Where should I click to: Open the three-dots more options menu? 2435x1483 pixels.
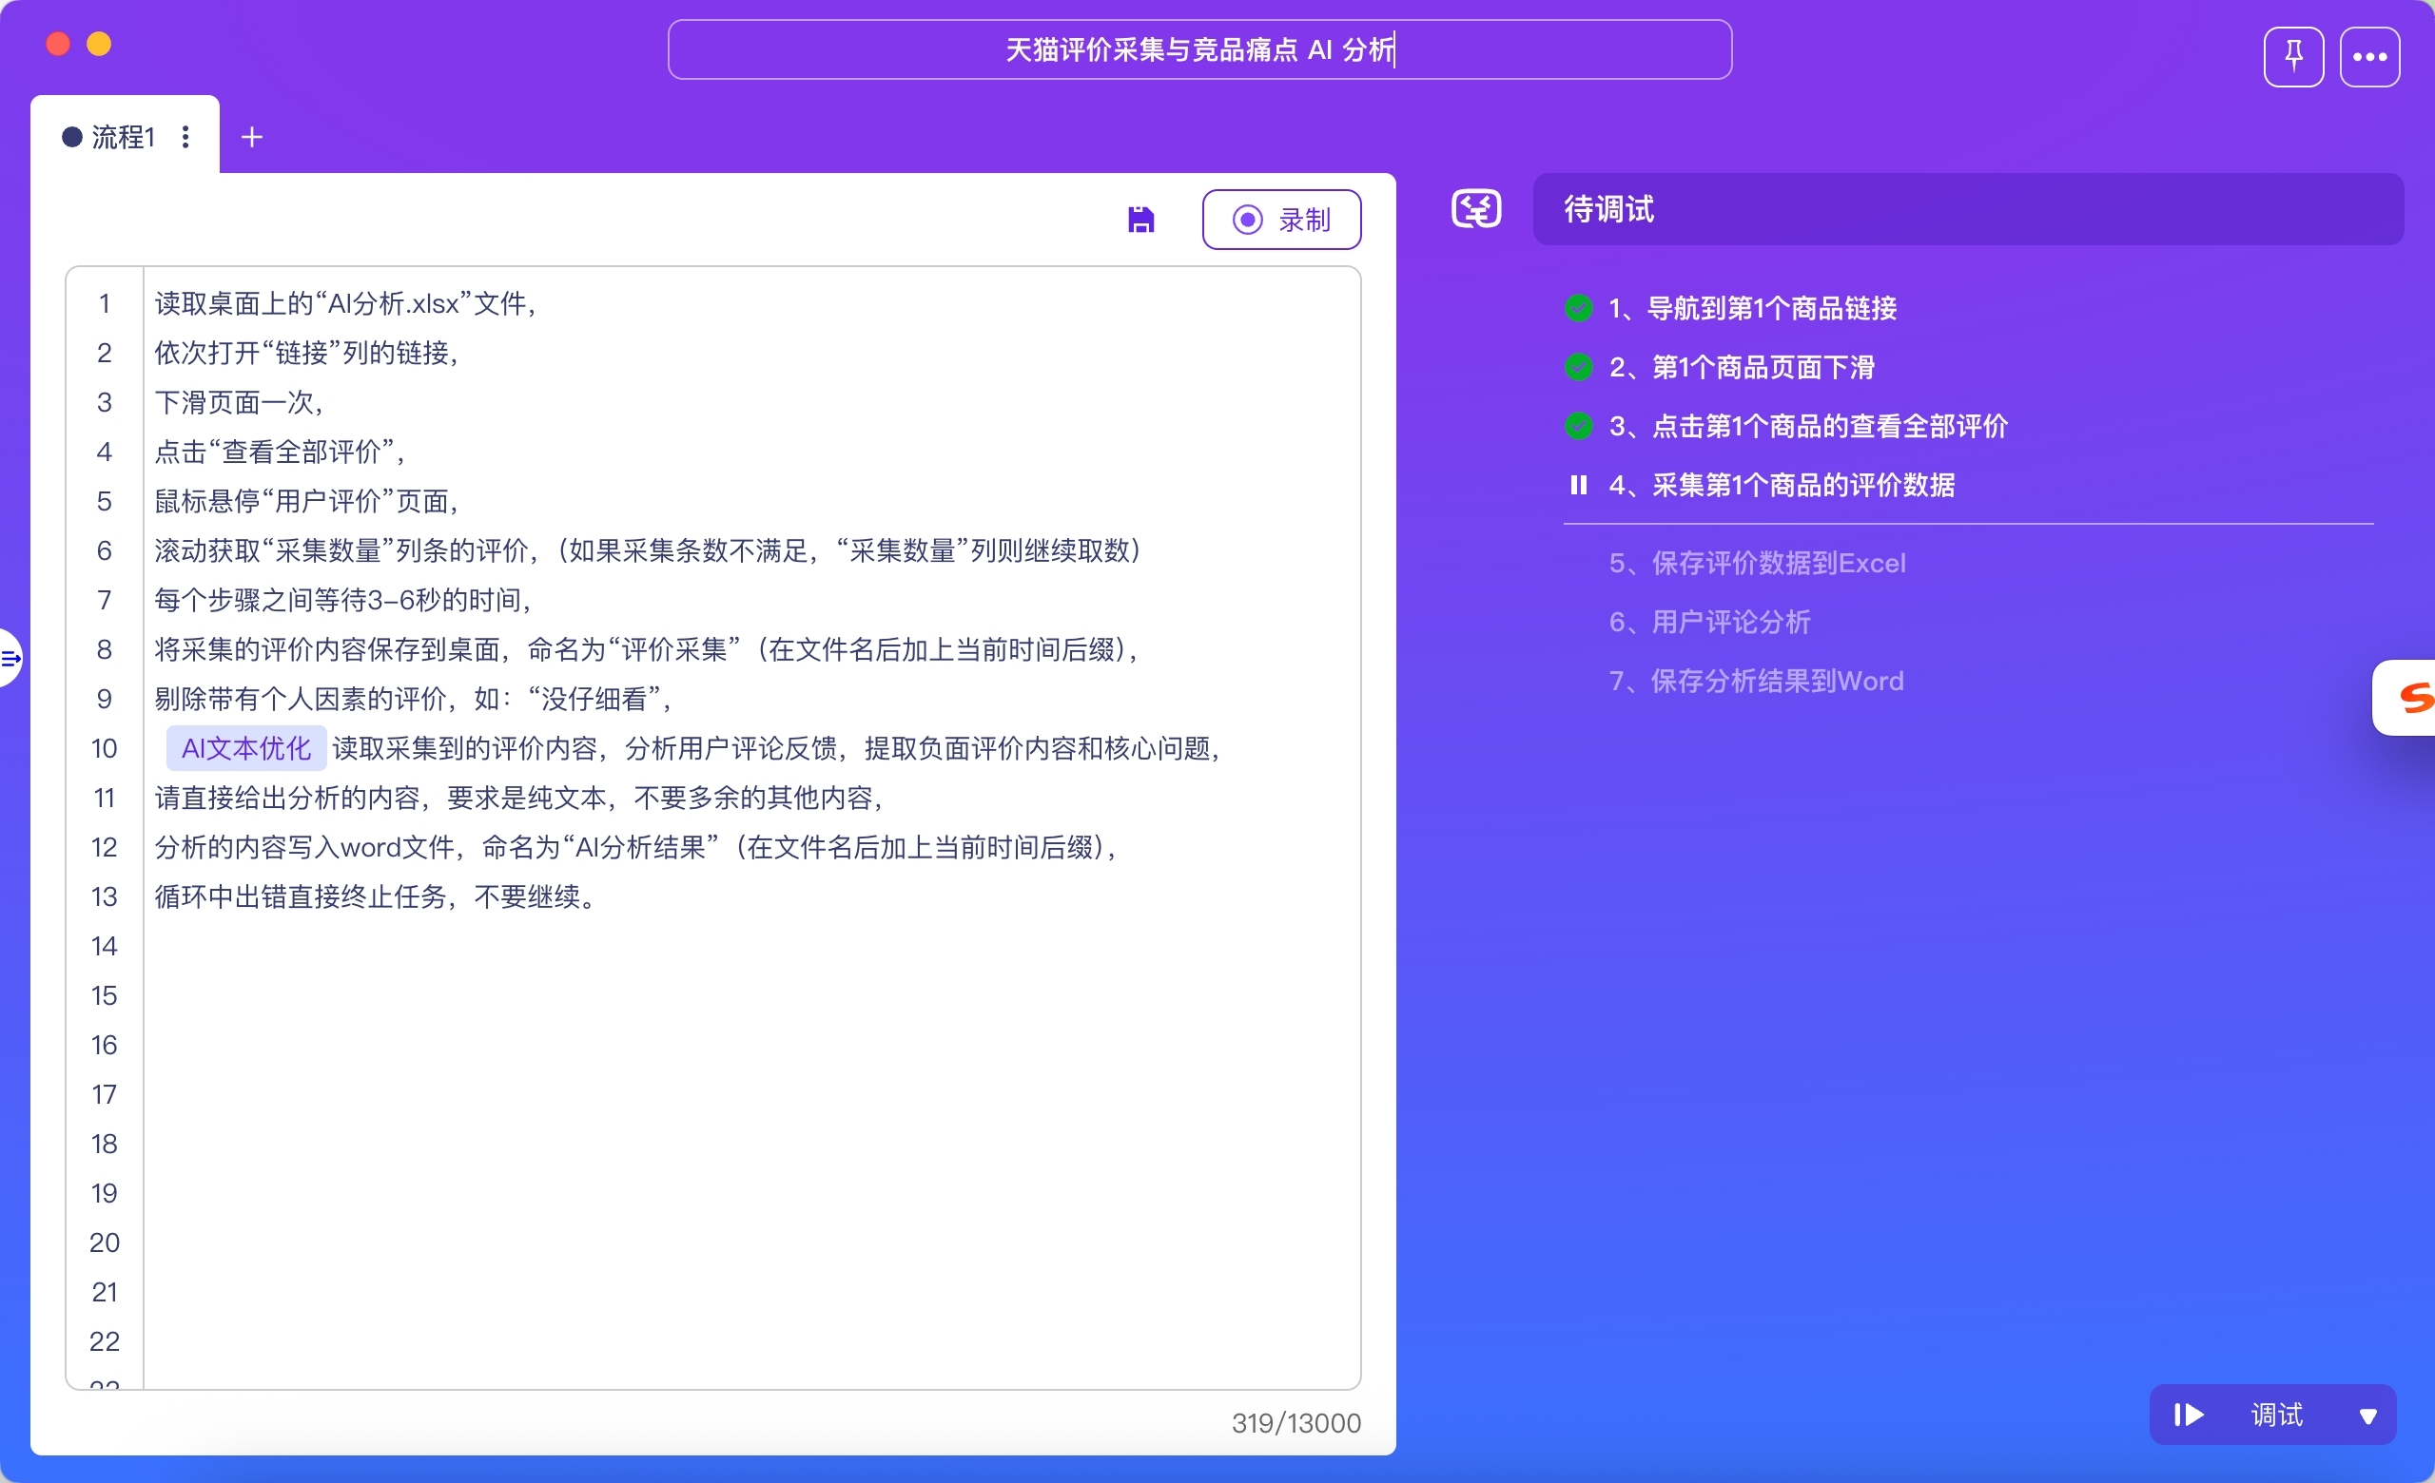2368,57
